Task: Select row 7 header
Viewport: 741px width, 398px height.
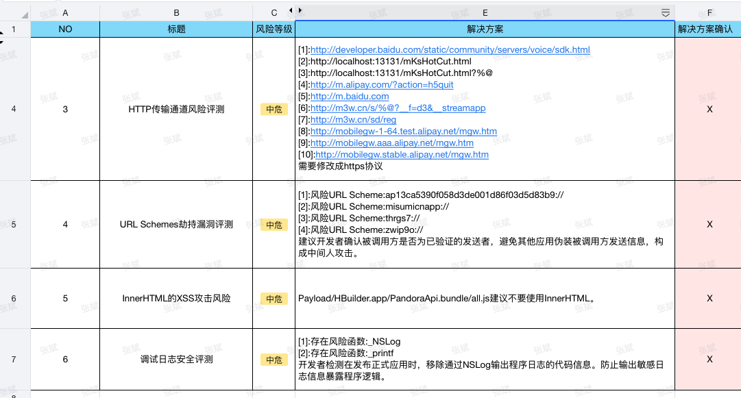Action: (x=14, y=359)
